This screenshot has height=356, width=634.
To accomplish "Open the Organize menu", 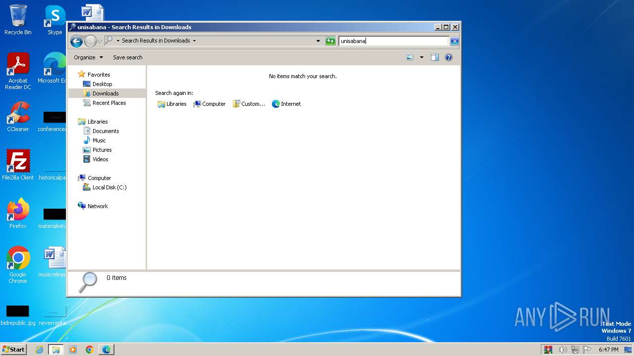I will (88, 57).
